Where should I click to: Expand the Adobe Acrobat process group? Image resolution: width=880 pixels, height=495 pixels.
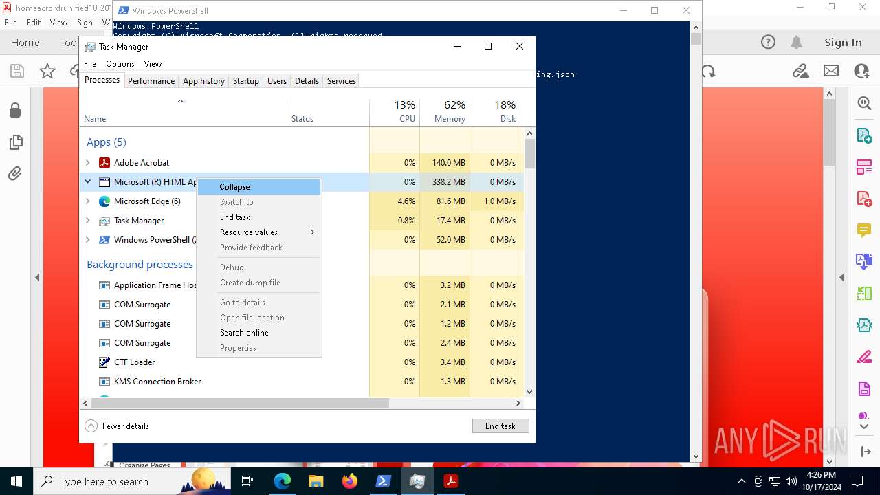(87, 163)
